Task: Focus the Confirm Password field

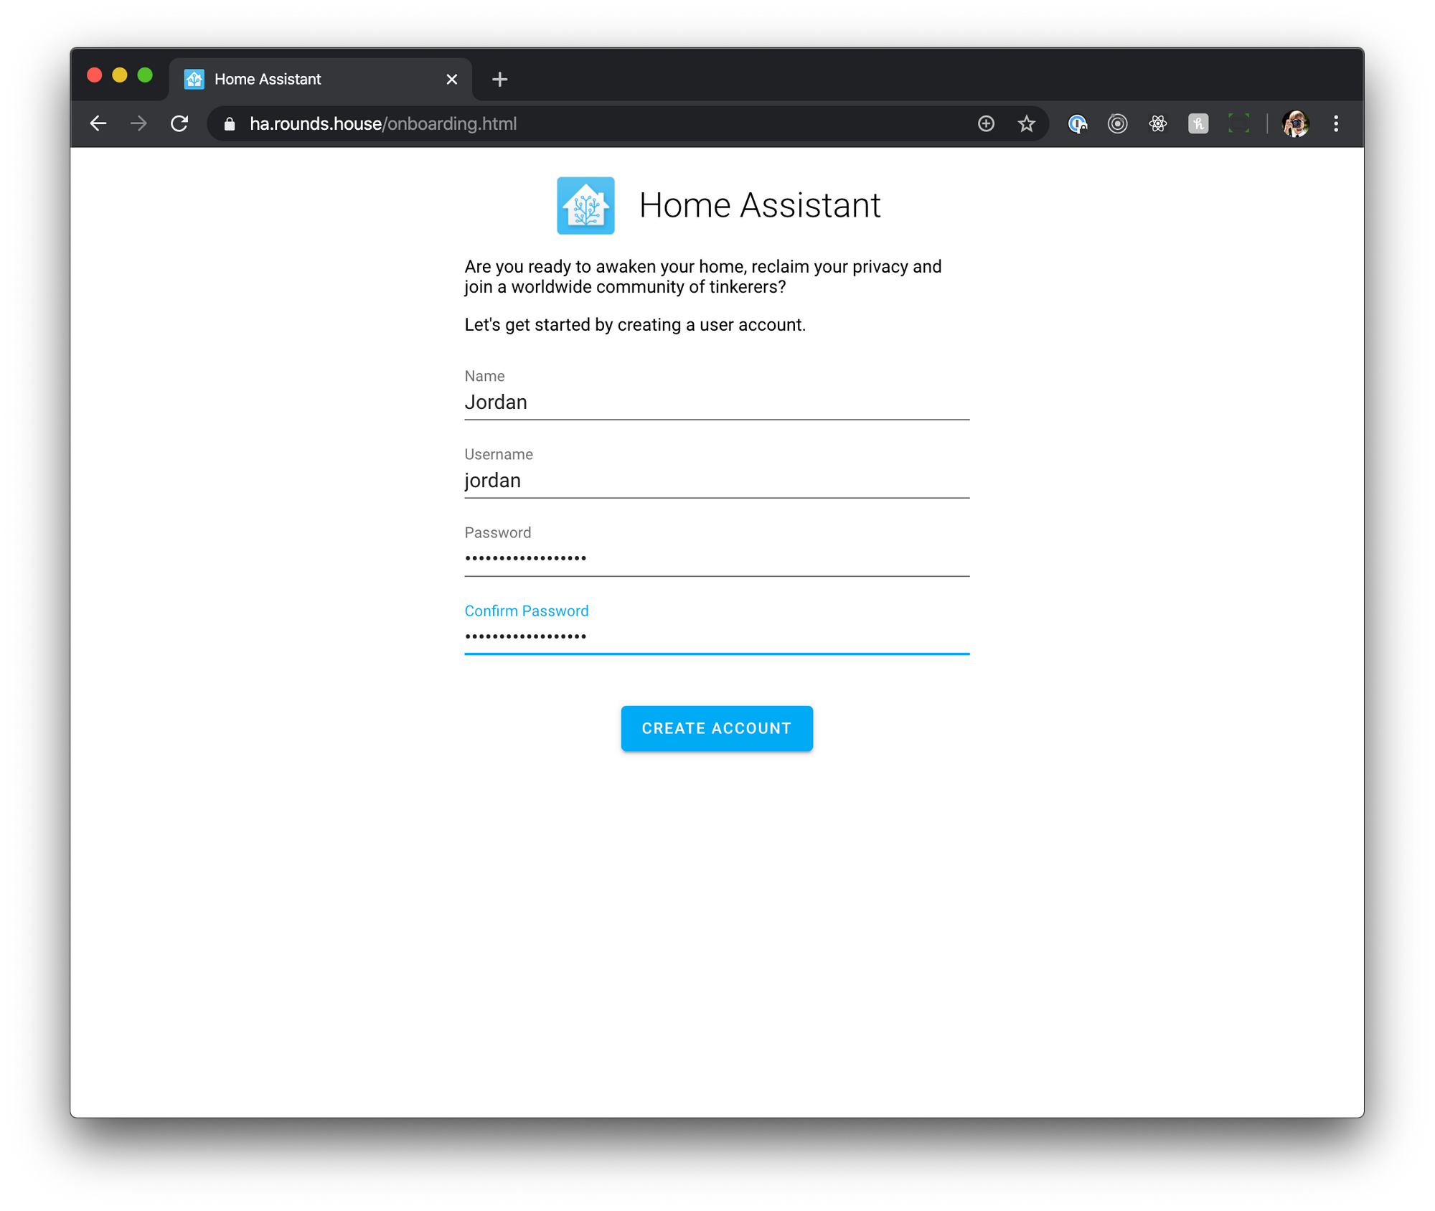Action: [717, 637]
